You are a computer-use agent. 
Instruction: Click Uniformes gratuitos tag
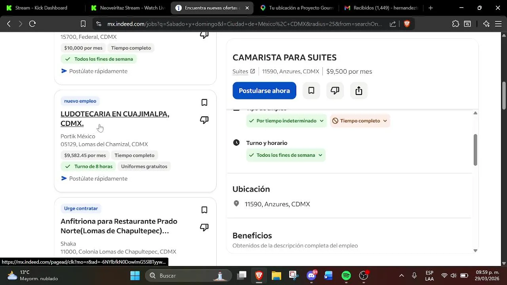pos(144,166)
